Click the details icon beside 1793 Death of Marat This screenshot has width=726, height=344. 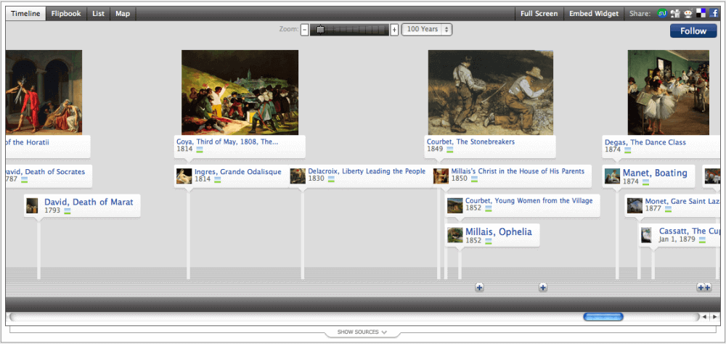pos(67,211)
